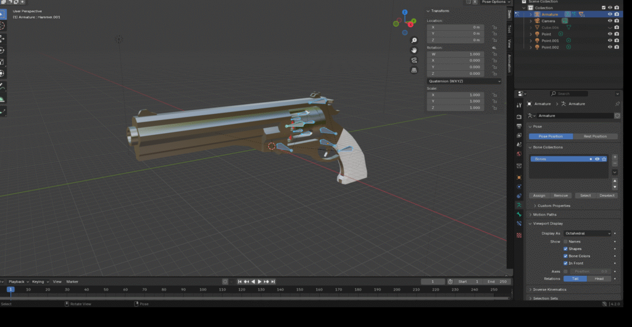This screenshot has height=327, width=632.
Task: Lock the X location value
Action: coord(494,27)
